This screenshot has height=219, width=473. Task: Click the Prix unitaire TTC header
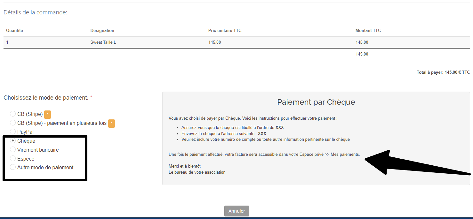225,31
